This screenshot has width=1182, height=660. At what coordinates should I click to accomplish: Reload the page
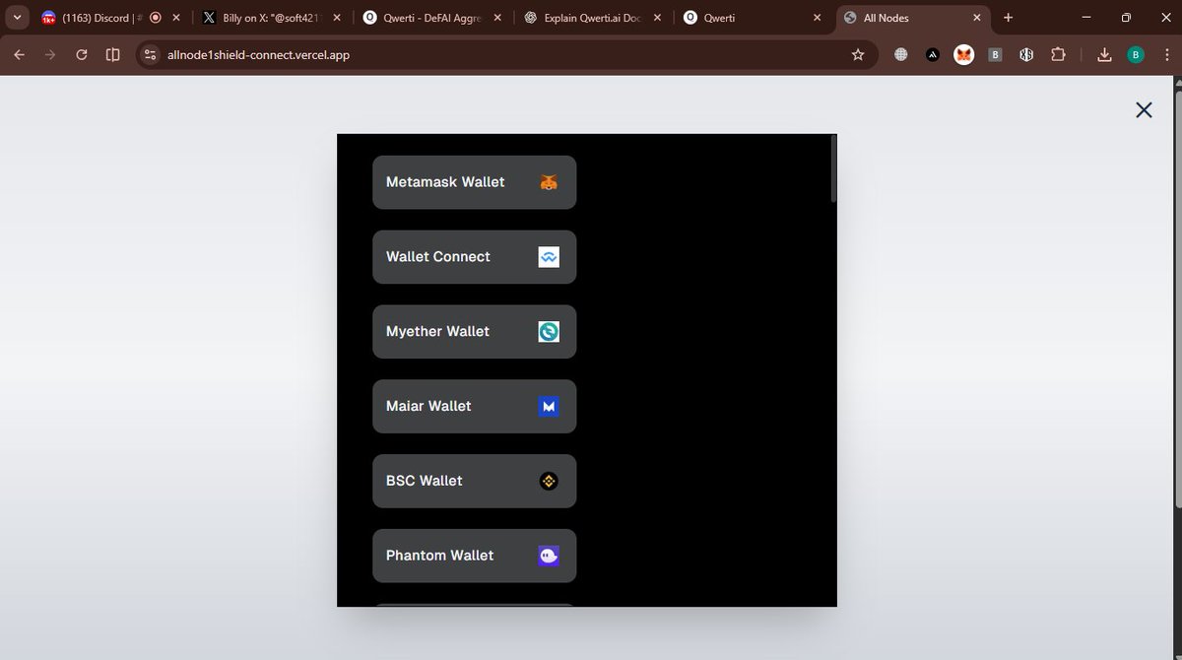(82, 55)
